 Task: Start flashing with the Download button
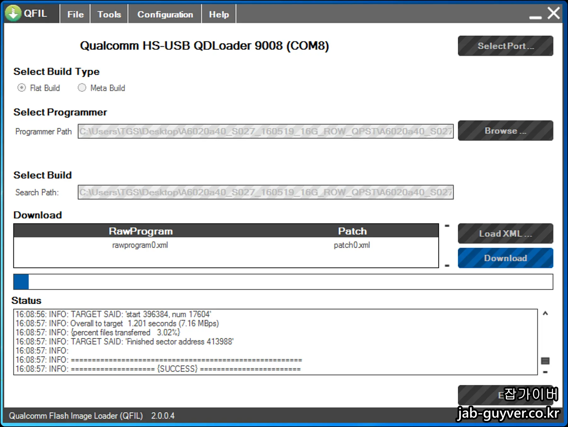[505, 258]
